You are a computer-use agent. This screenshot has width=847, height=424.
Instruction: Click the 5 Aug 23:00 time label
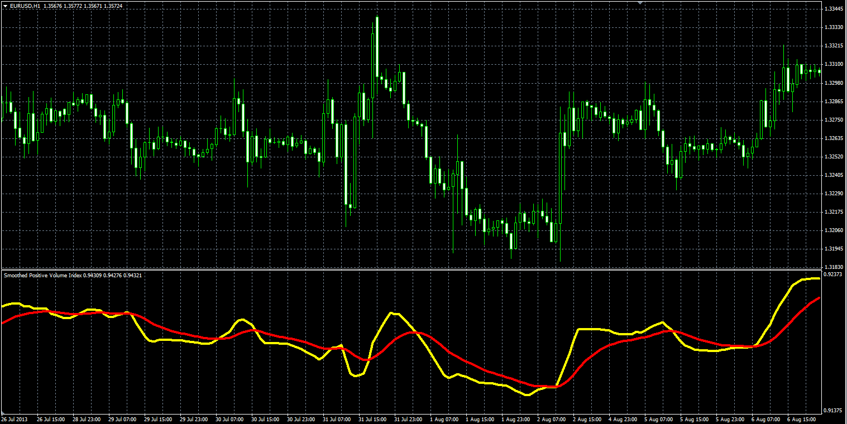(730, 419)
